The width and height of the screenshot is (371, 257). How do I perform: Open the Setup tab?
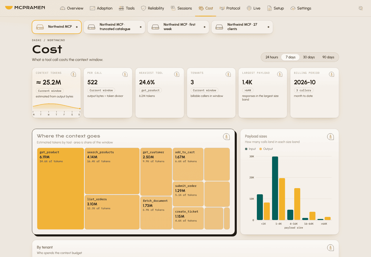point(275,8)
